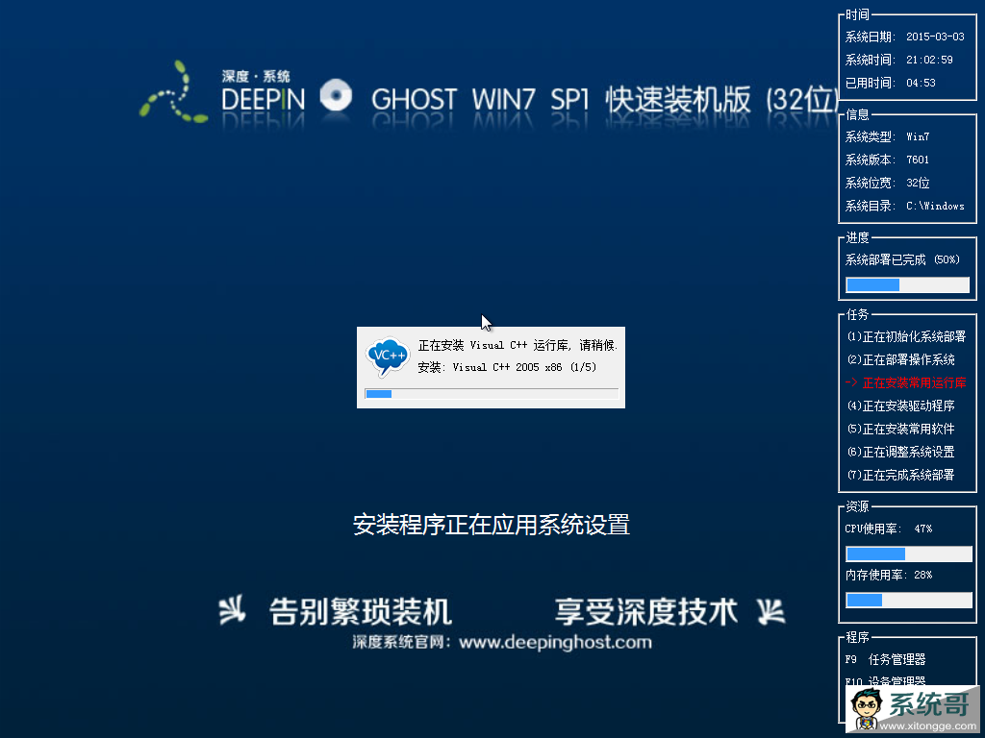Click the 享受深度技术 slogan
This screenshot has height=738, width=985.
click(646, 611)
